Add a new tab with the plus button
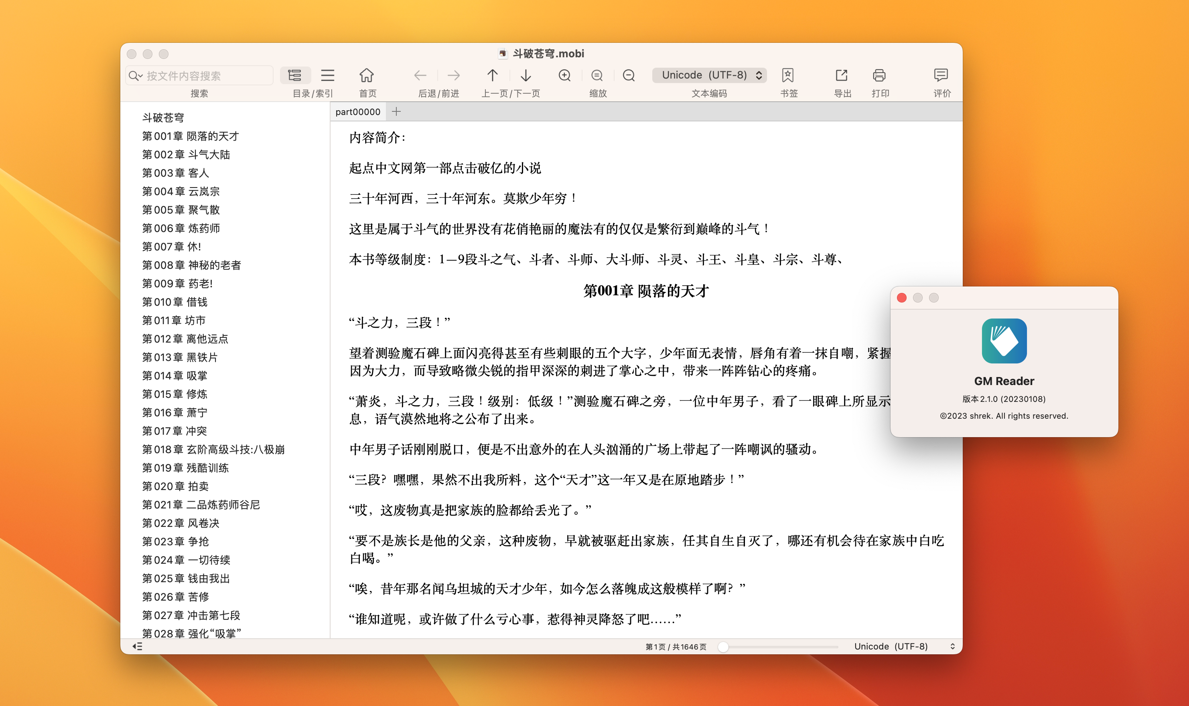Image resolution: width=1189 pixels, height=706 pixels. pos(396,112)
